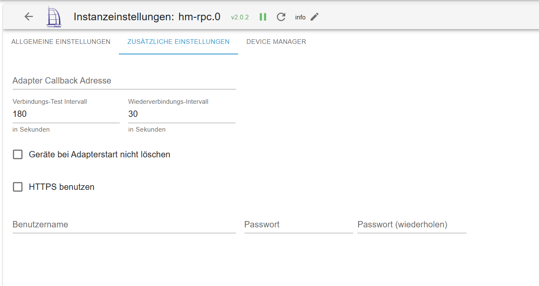Enable Geräte bei Adapterstart nicht löschen
This screenshot has width=539, height=286.
tap(17, 154)
